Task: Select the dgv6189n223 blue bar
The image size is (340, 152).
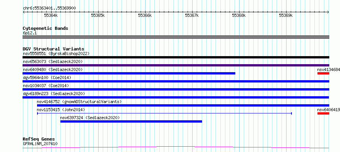Action: 176,97
